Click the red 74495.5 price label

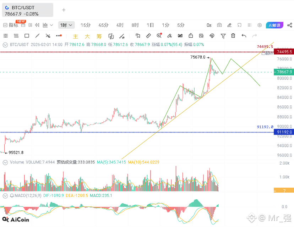[x=284, y=52]
